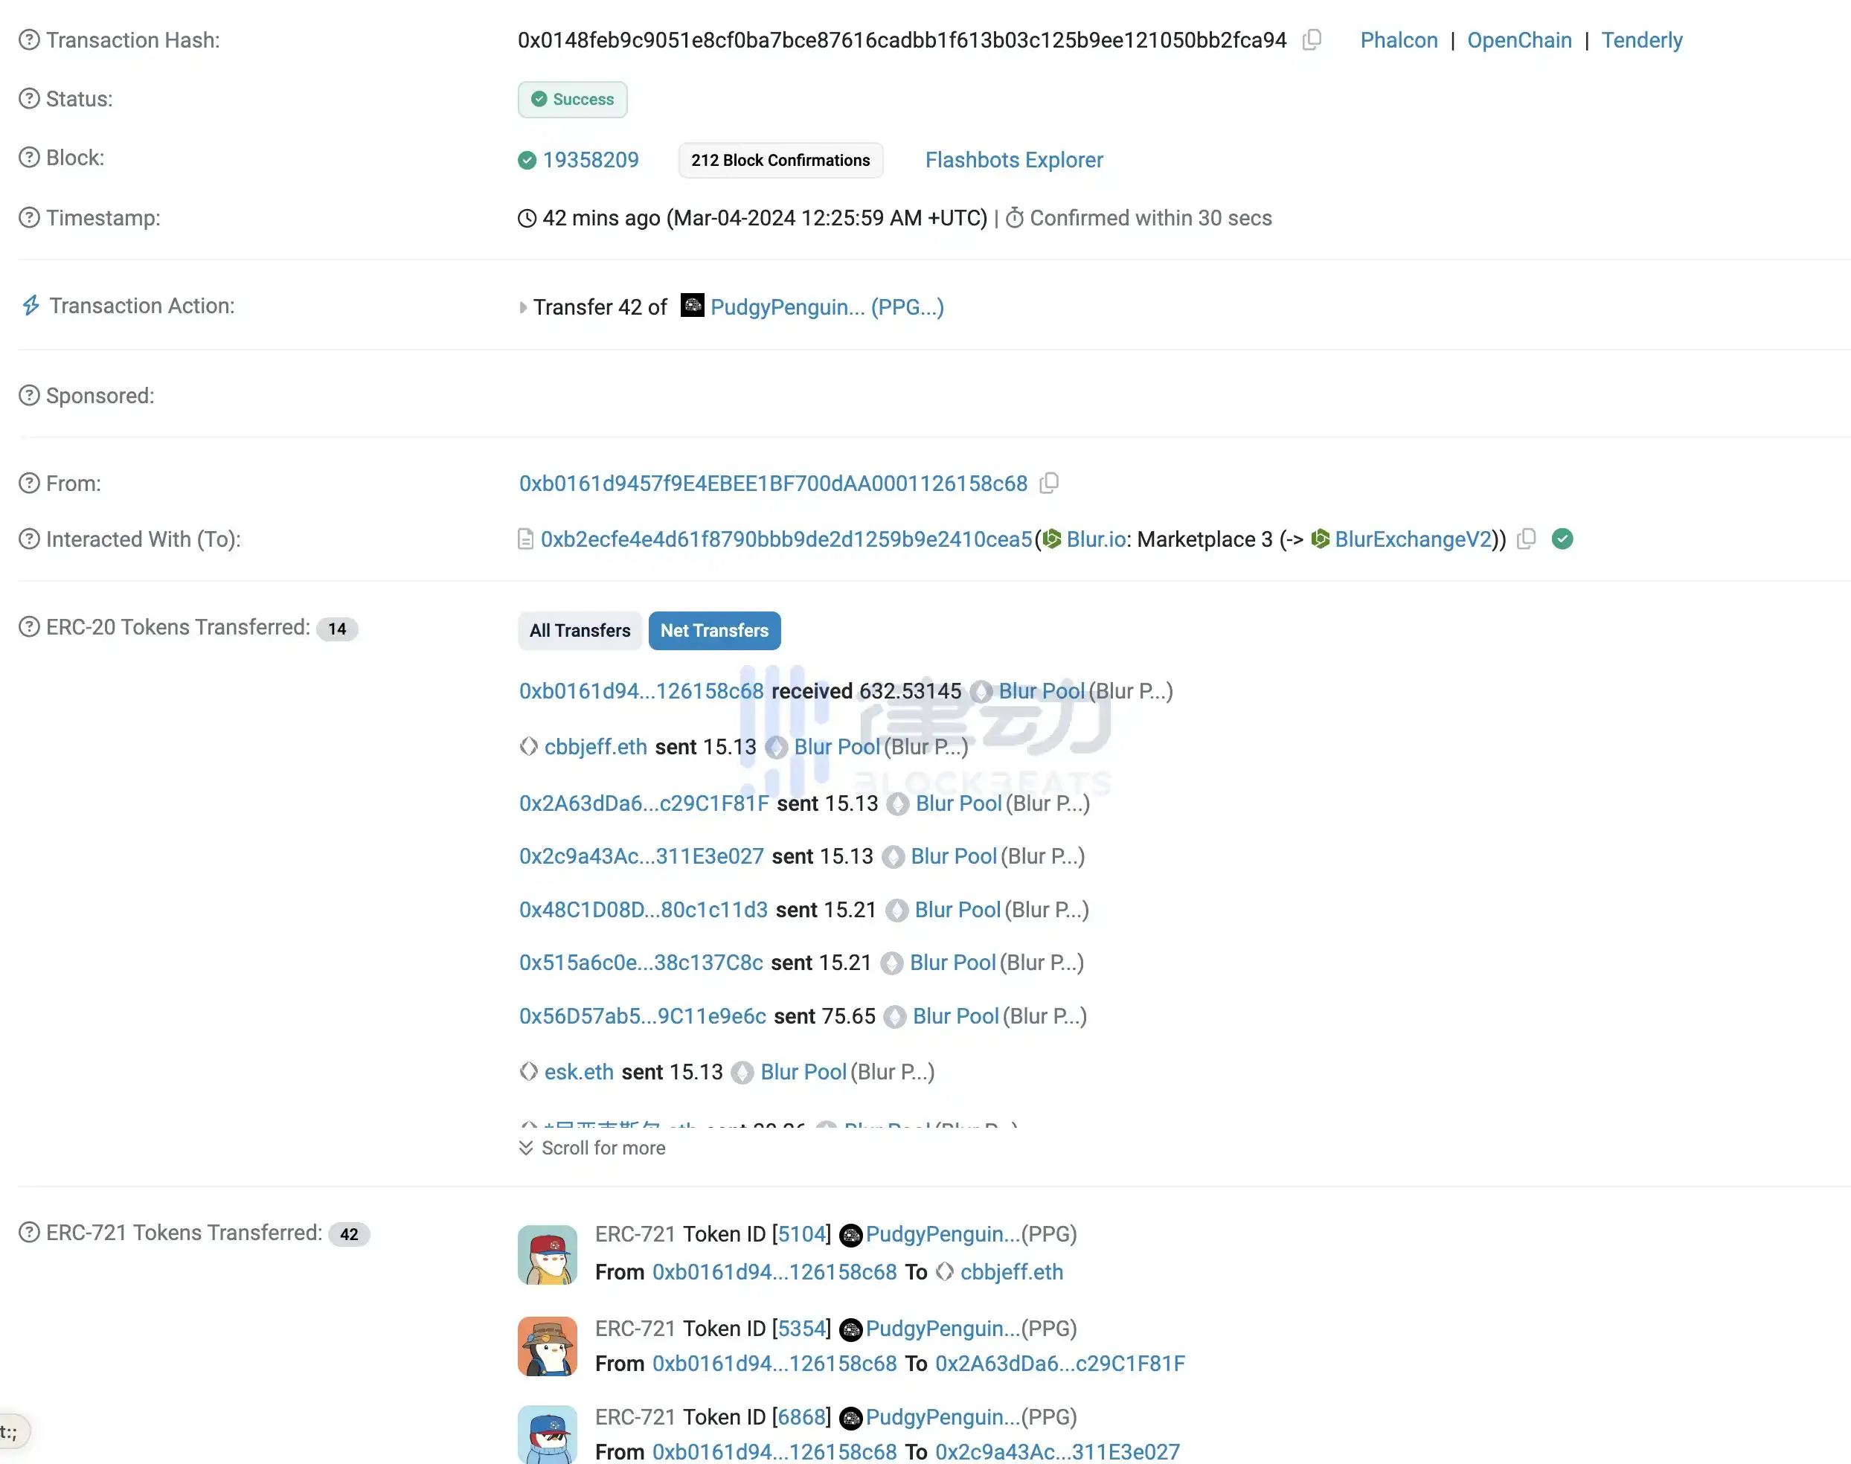The image size is (1851, 1464).
Task: Copy the From address icon
Action: click(1048, 484)
